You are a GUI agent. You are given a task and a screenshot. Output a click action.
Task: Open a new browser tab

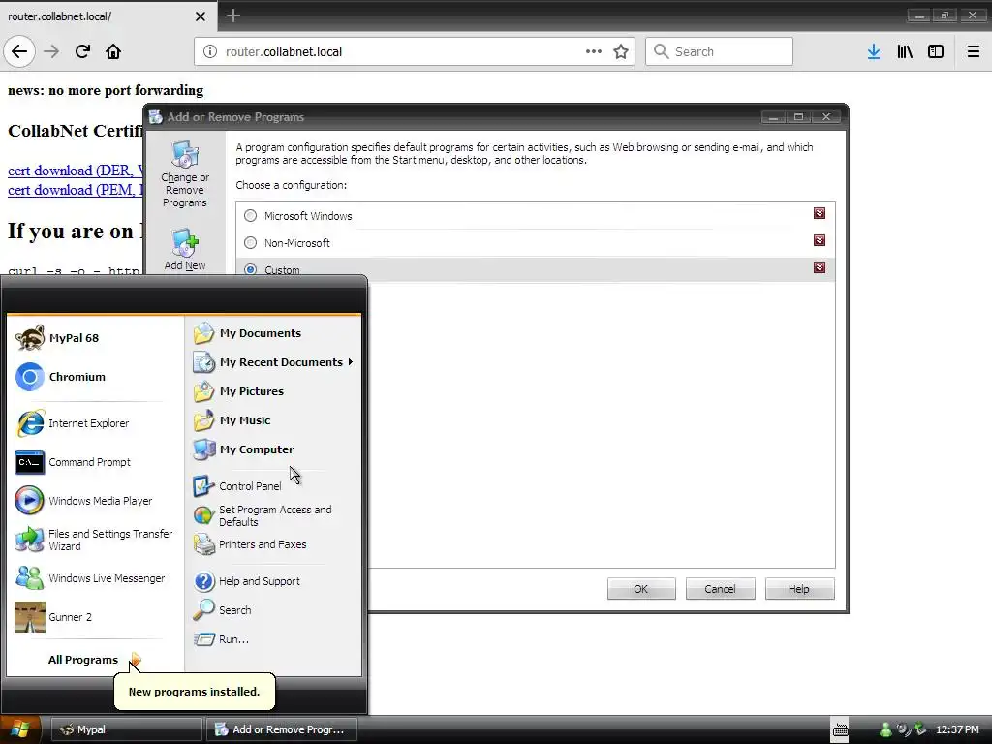[232, 15]
